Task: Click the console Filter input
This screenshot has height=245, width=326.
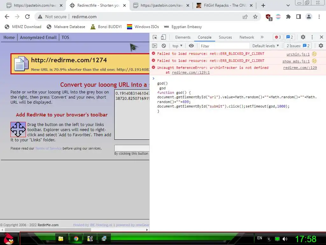Action: pos(224,46)
